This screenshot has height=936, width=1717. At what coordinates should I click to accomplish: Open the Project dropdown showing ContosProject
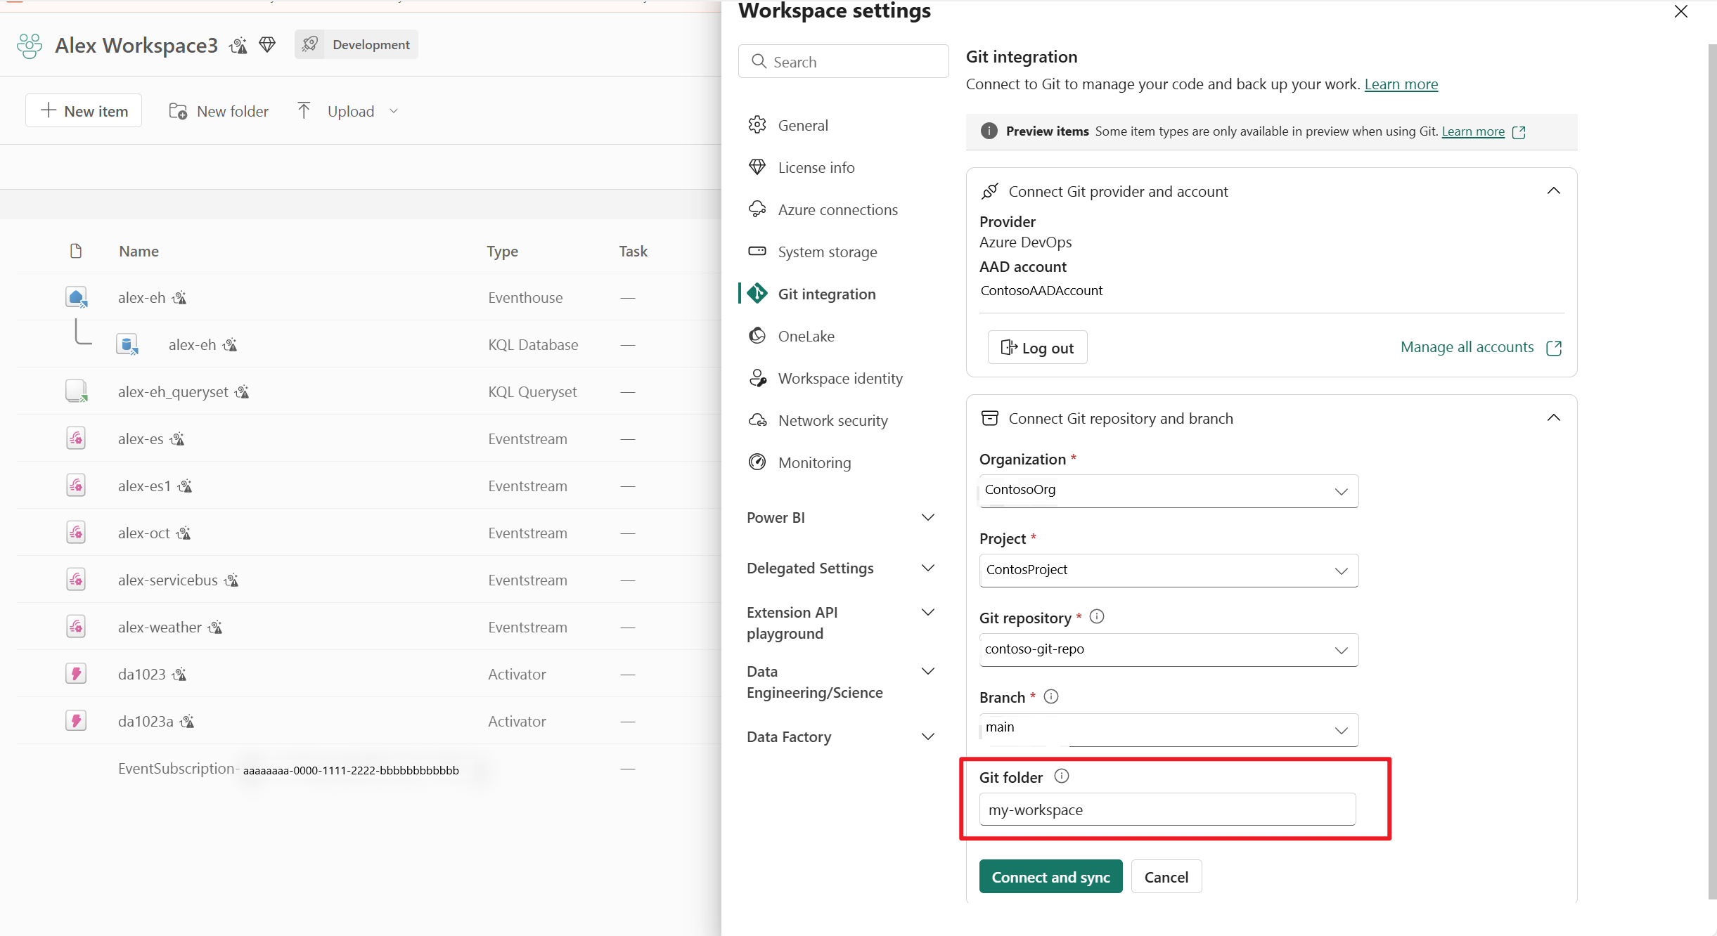[1168, 570]
